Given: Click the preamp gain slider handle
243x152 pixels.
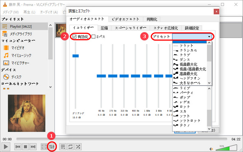Looking at the screenshot, I should 76,56.
